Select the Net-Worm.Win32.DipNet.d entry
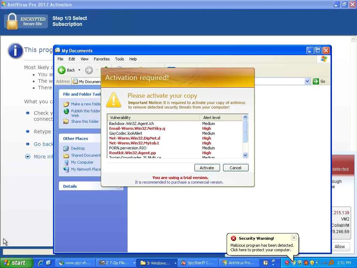The width and height of the screenshot is (357, 268). point(175,138)
